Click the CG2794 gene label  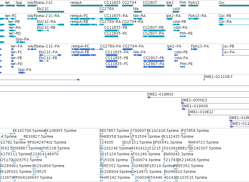[129, 3]
